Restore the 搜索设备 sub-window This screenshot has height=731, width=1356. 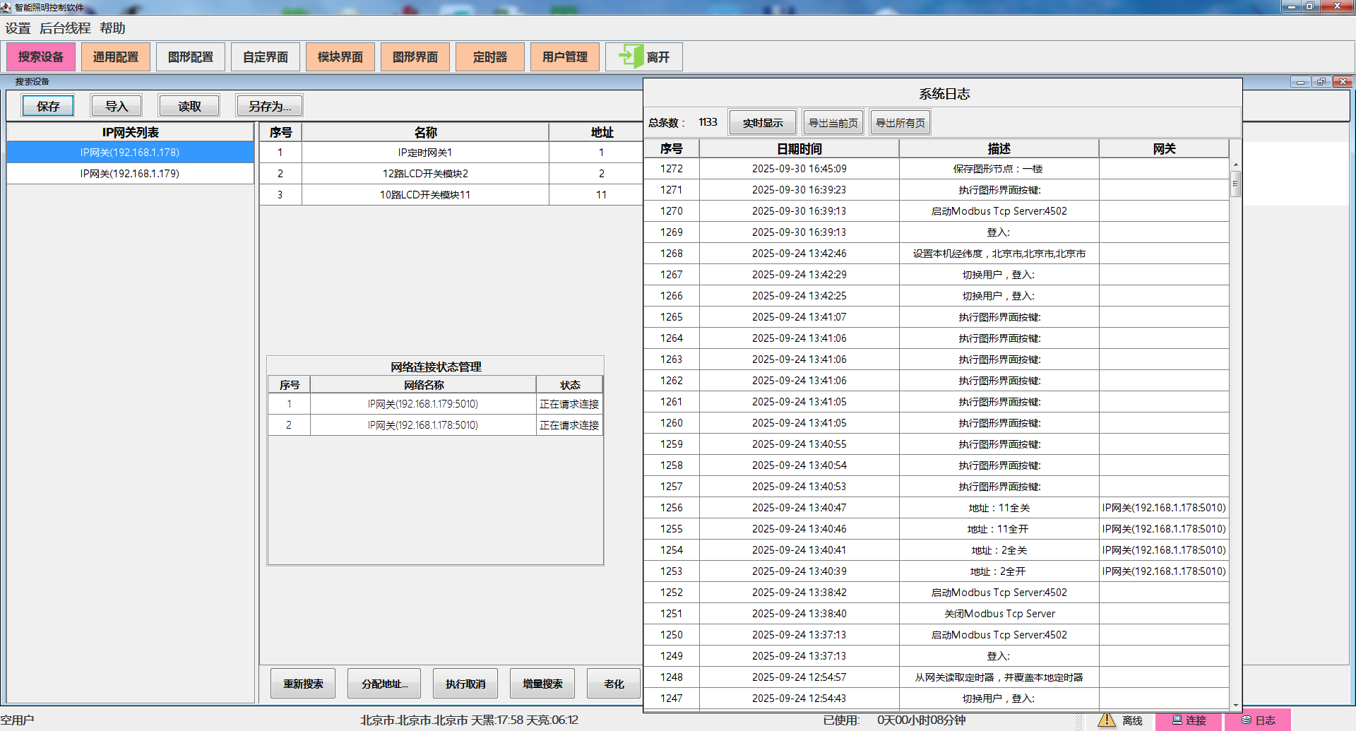click(x=1321, y=82)
